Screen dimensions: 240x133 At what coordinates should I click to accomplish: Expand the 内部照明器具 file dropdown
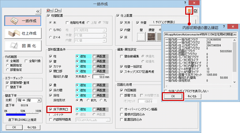(93, 120)
